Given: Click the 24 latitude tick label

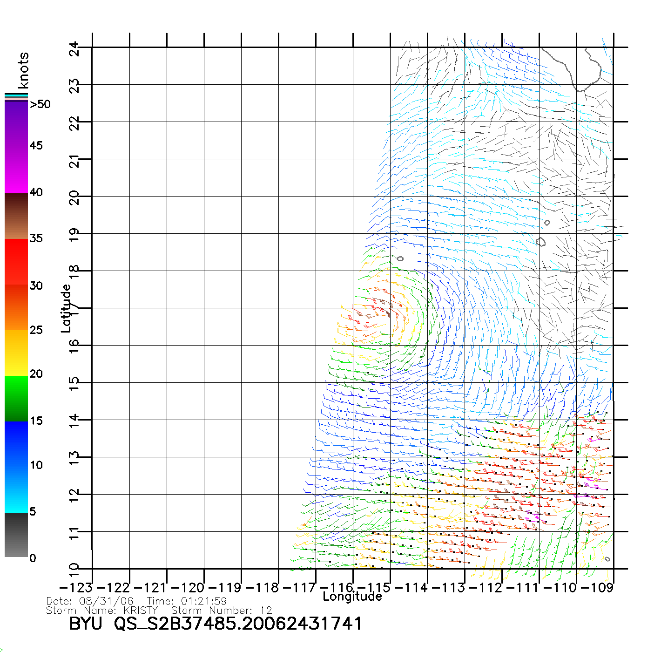Looking at the screenshot, I should tap(74, 48).
